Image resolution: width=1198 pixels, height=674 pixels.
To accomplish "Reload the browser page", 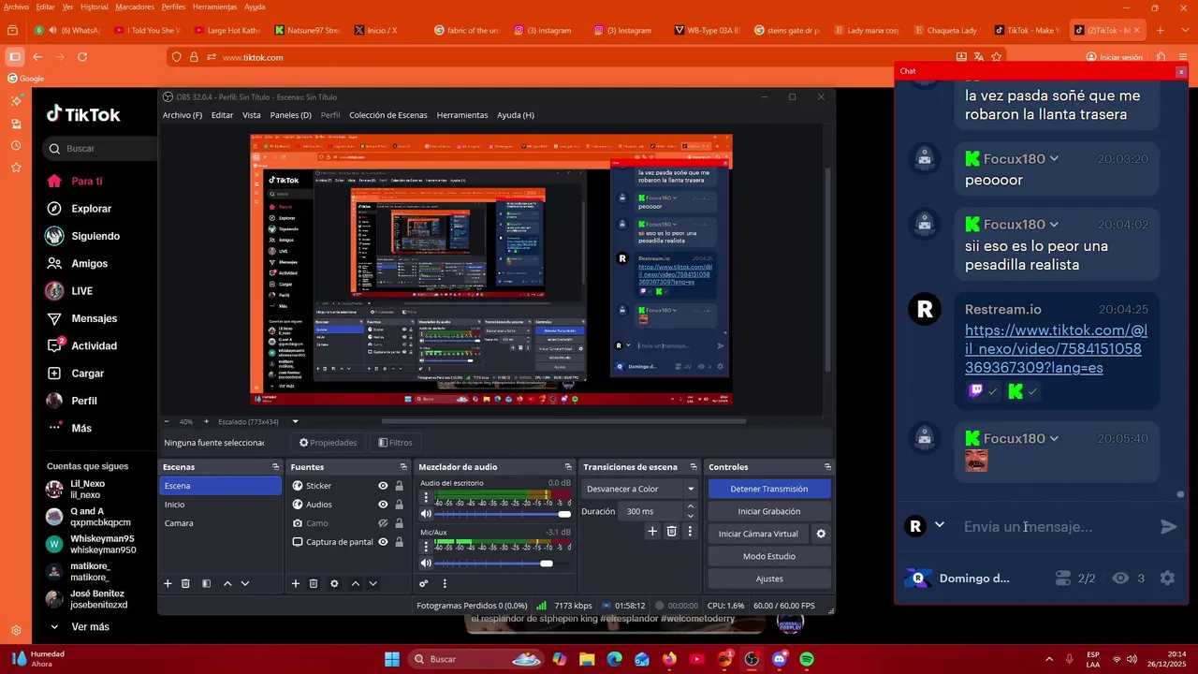I will (x=82, y=57).
